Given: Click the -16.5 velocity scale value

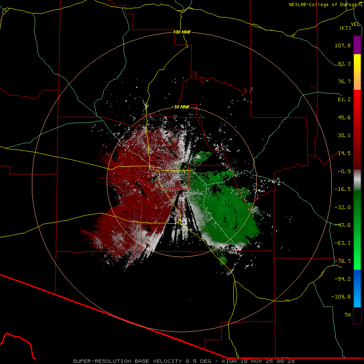Looking at the screenshot, I should [343, 189].
